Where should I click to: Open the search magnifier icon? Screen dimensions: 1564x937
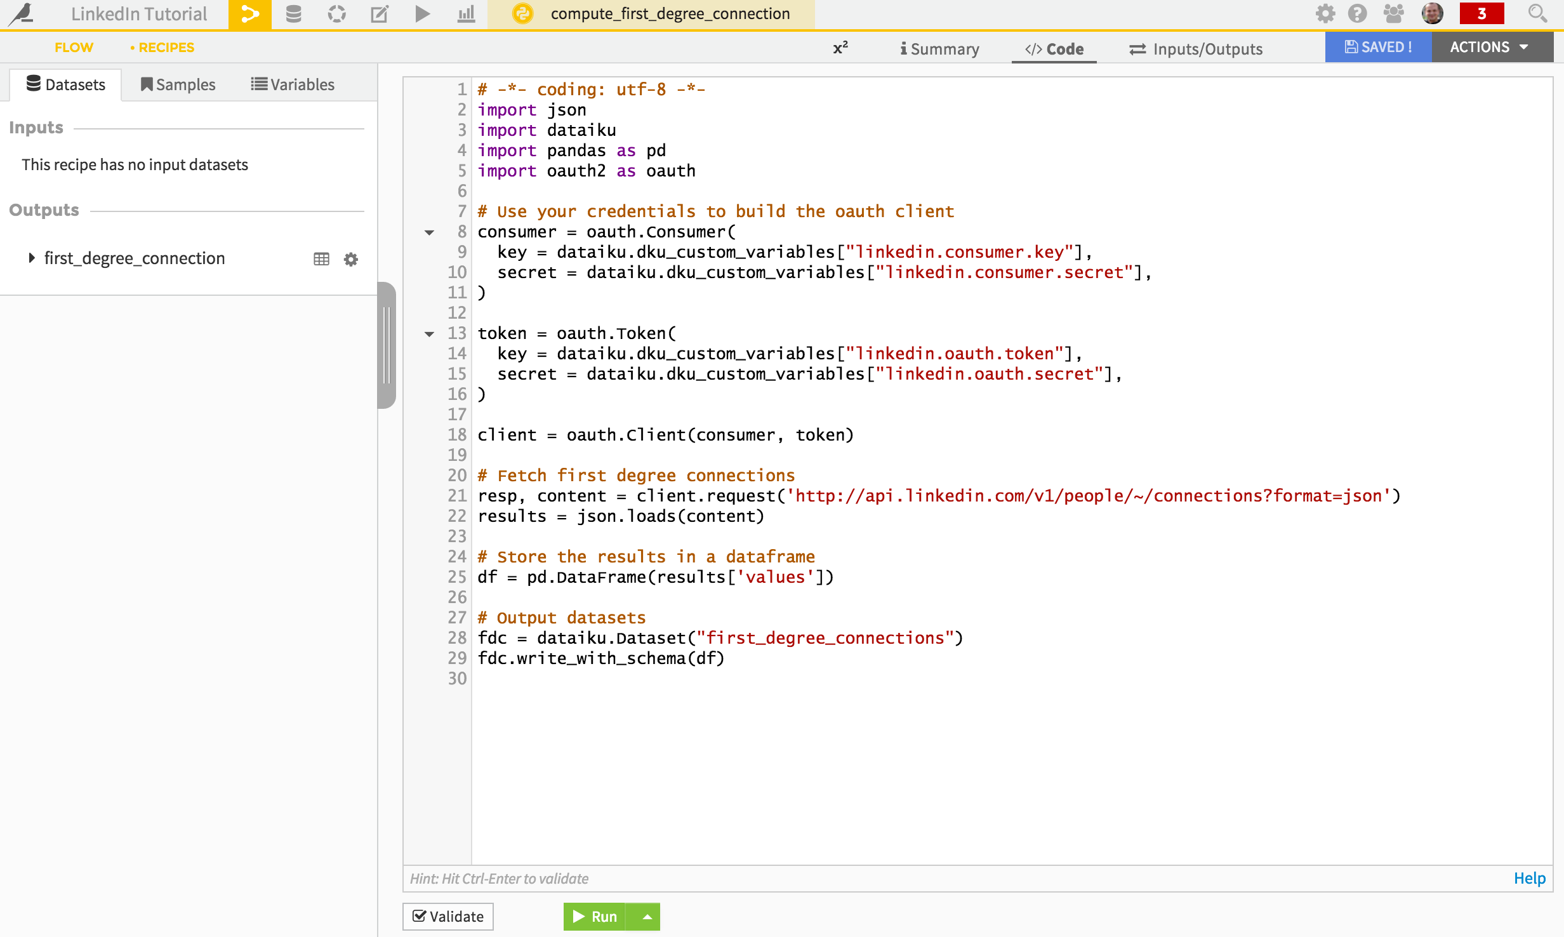[1537, 13]
